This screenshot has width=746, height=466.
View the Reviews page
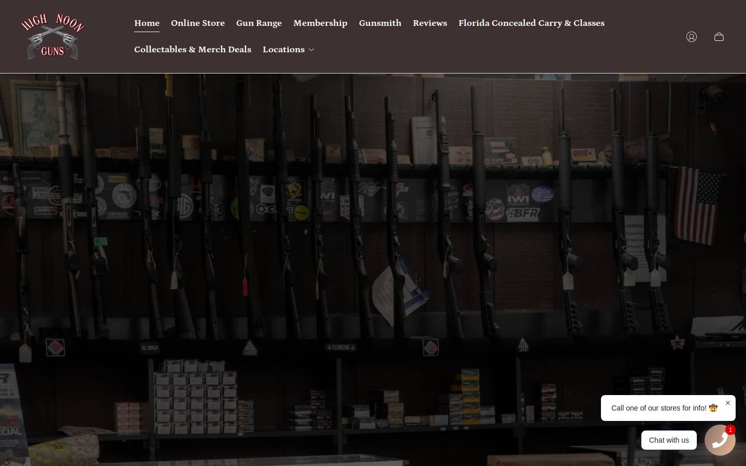[430, 23]
